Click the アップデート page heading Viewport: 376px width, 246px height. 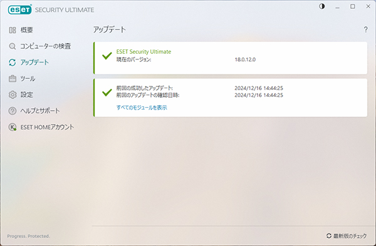tap(109, 29)
